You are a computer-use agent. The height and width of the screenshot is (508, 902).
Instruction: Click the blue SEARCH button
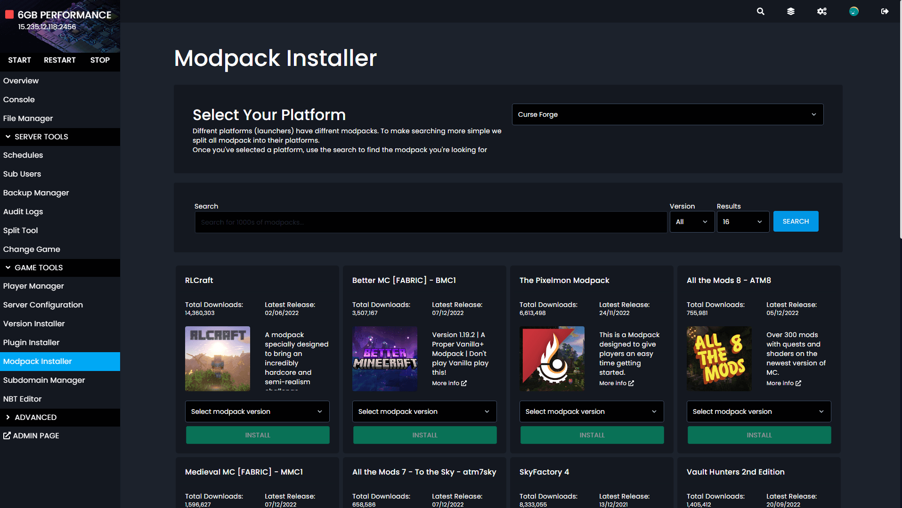click(796, 221)
